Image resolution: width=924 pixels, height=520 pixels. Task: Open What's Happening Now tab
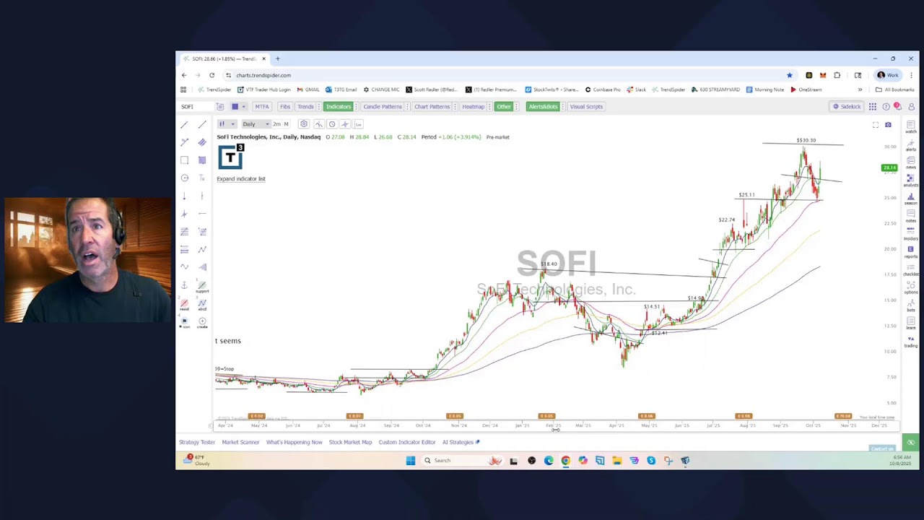click(294, 442)
